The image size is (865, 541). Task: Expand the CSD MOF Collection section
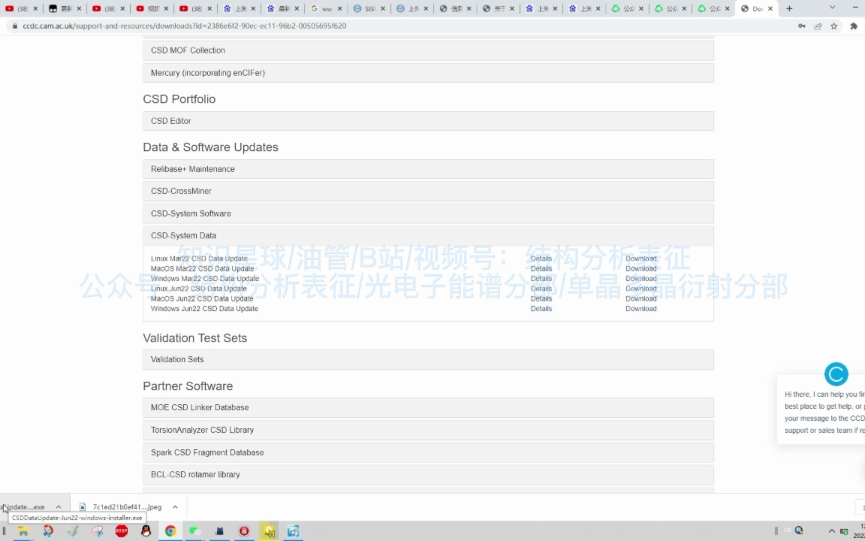tap(428, 51)
